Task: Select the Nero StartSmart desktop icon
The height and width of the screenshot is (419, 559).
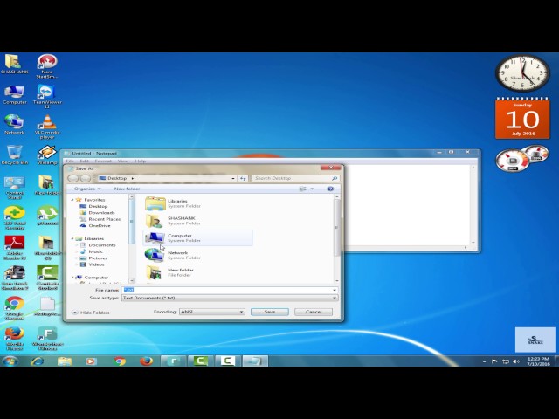Action: [47, 66]
